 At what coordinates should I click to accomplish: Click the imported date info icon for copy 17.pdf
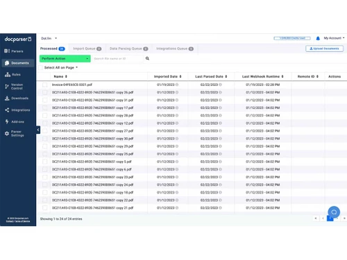click(177, 108)
